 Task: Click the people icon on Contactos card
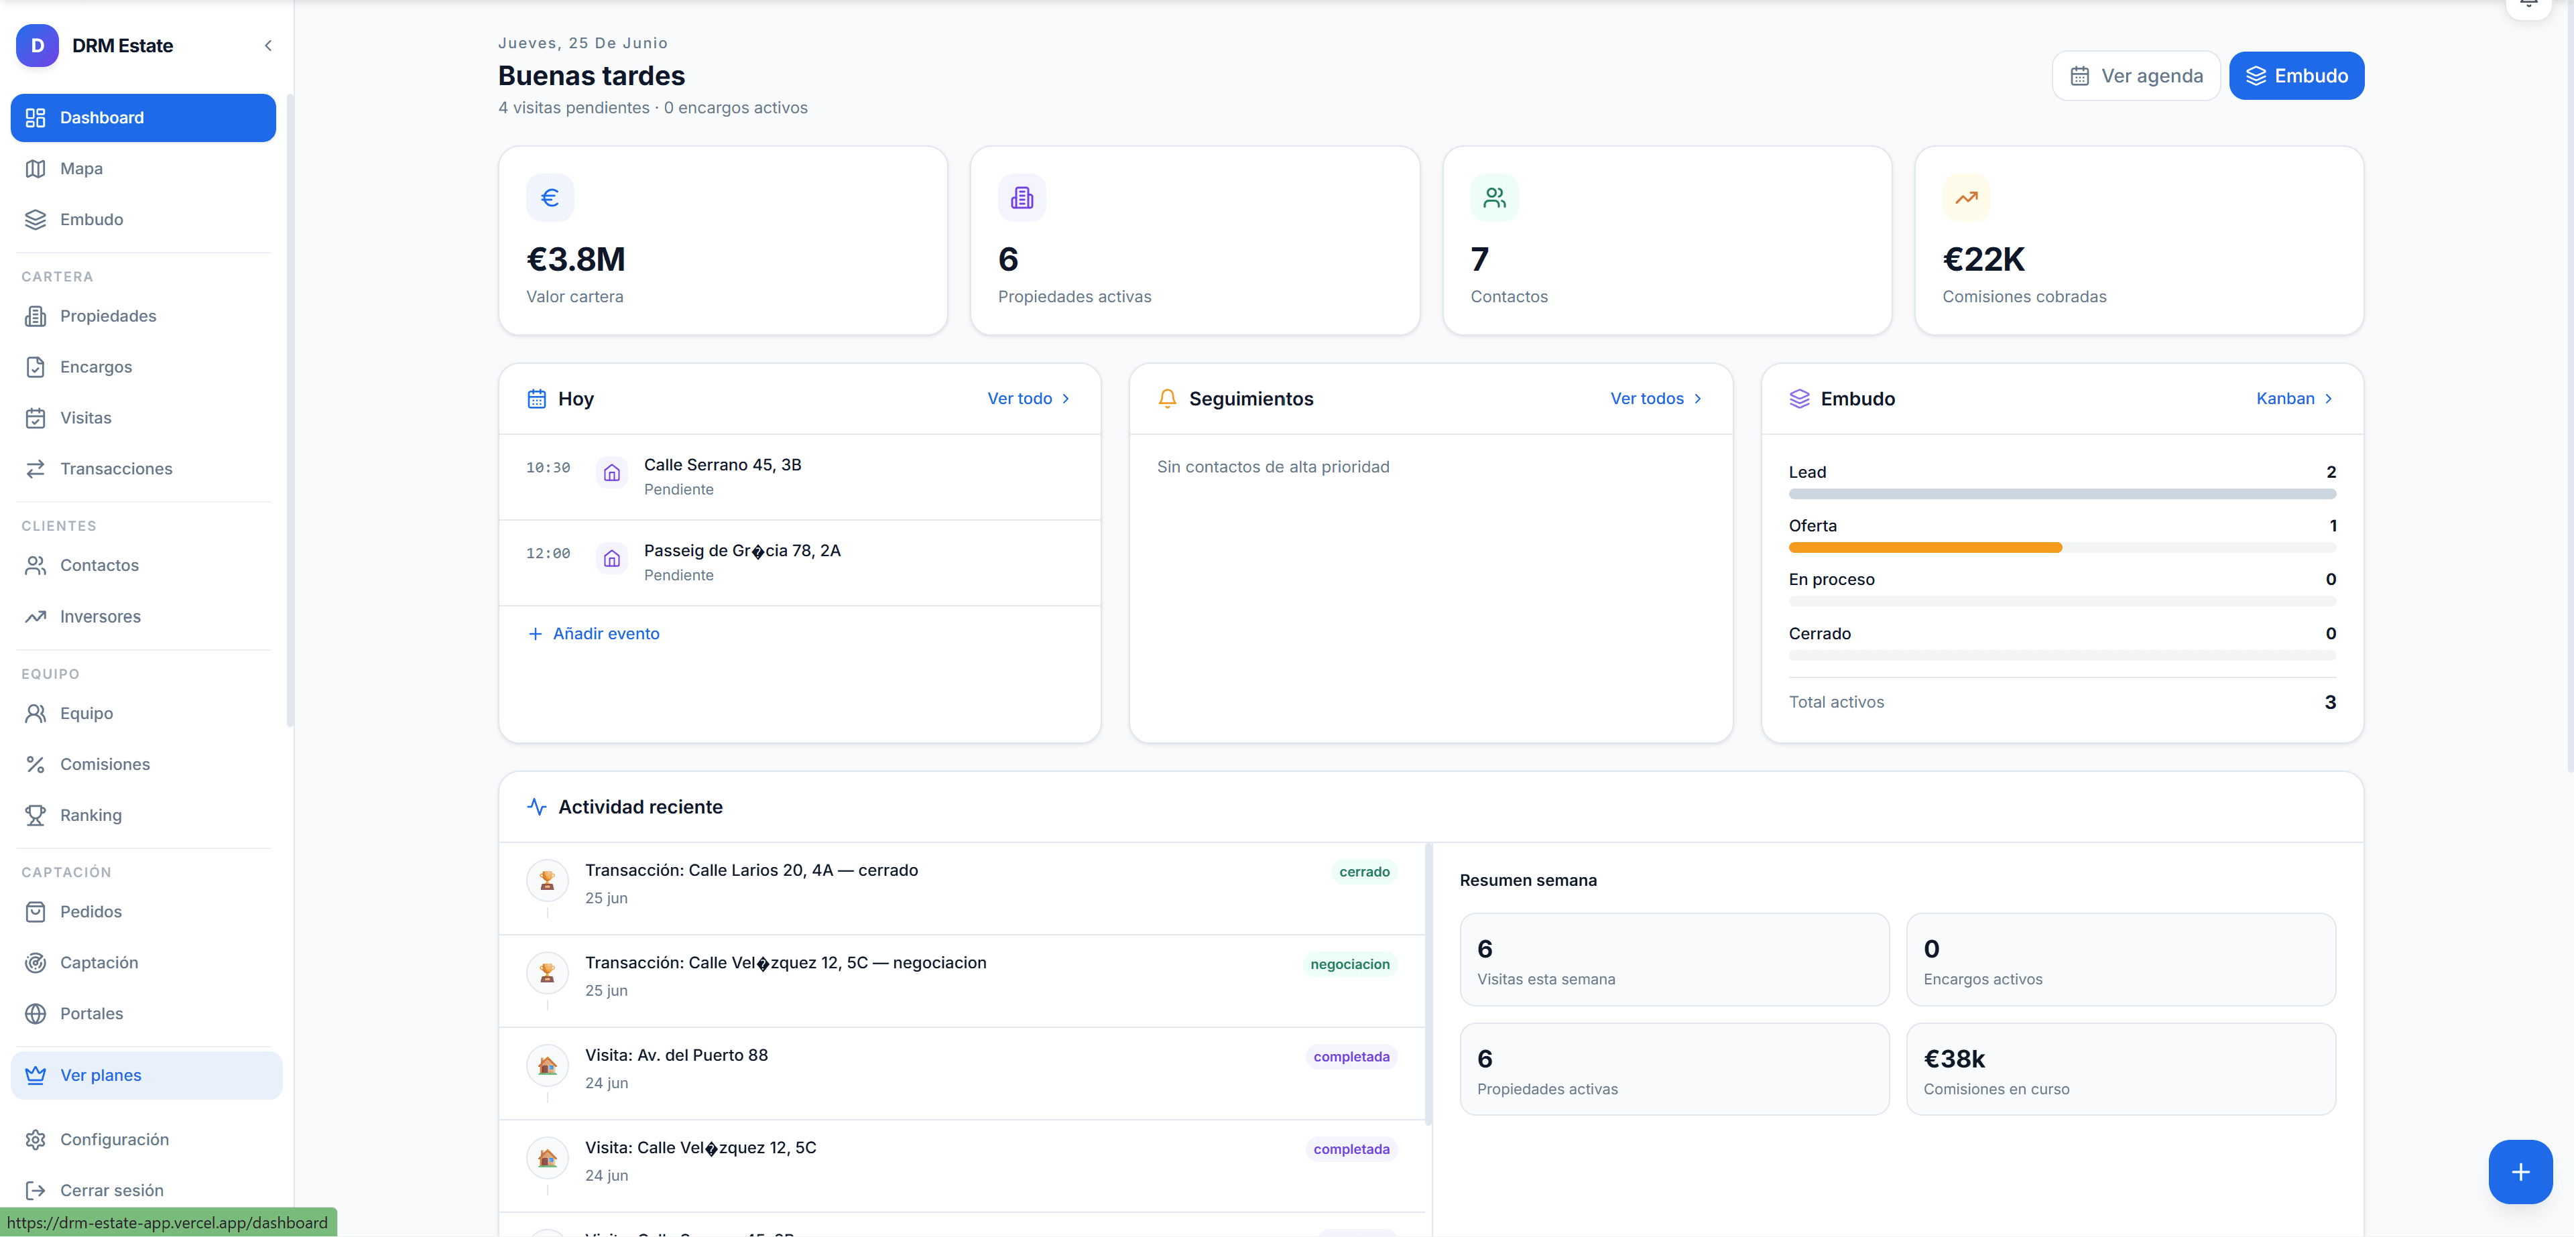point(1494,198)
